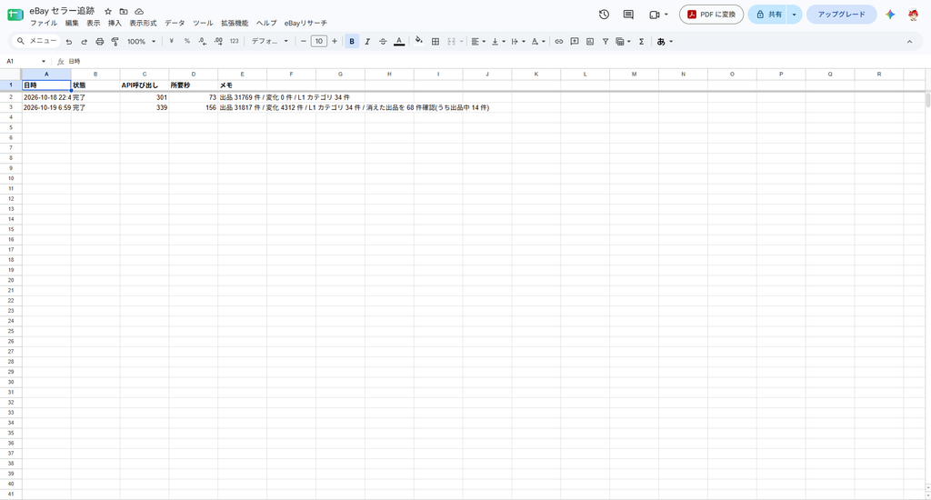Image resolution: width=931 pixels, height=500 pixels.
Task: Increase decimal places
Action: [x=218, y=42]
